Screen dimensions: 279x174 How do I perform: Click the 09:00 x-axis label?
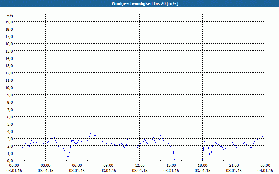pyautogui.click(x=108, y=166)
